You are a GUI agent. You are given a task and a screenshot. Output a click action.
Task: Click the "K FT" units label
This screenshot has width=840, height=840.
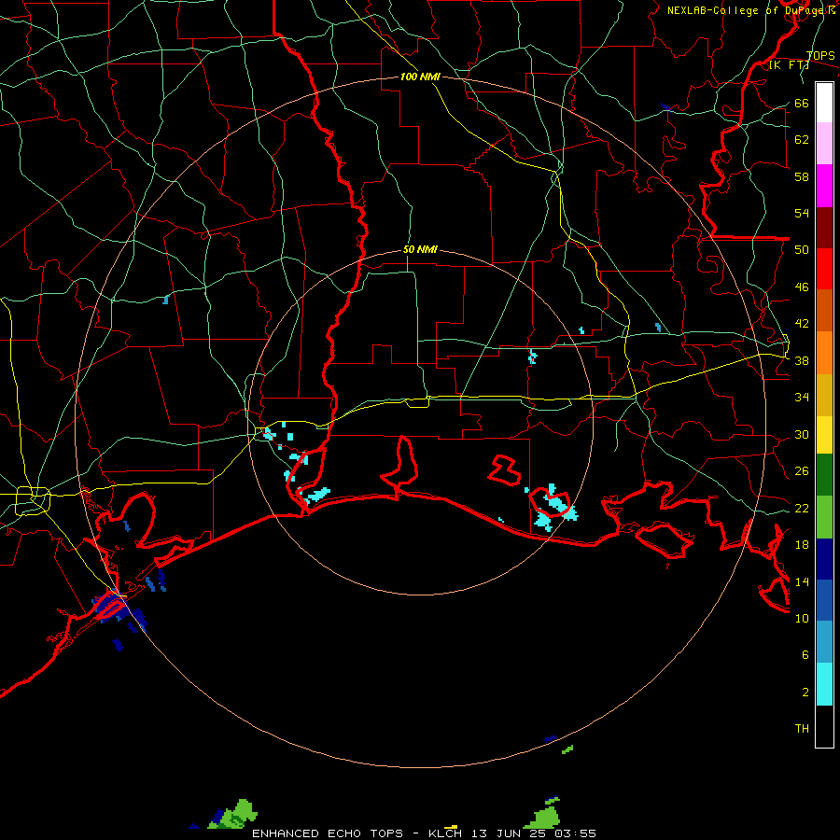(789, 64)
